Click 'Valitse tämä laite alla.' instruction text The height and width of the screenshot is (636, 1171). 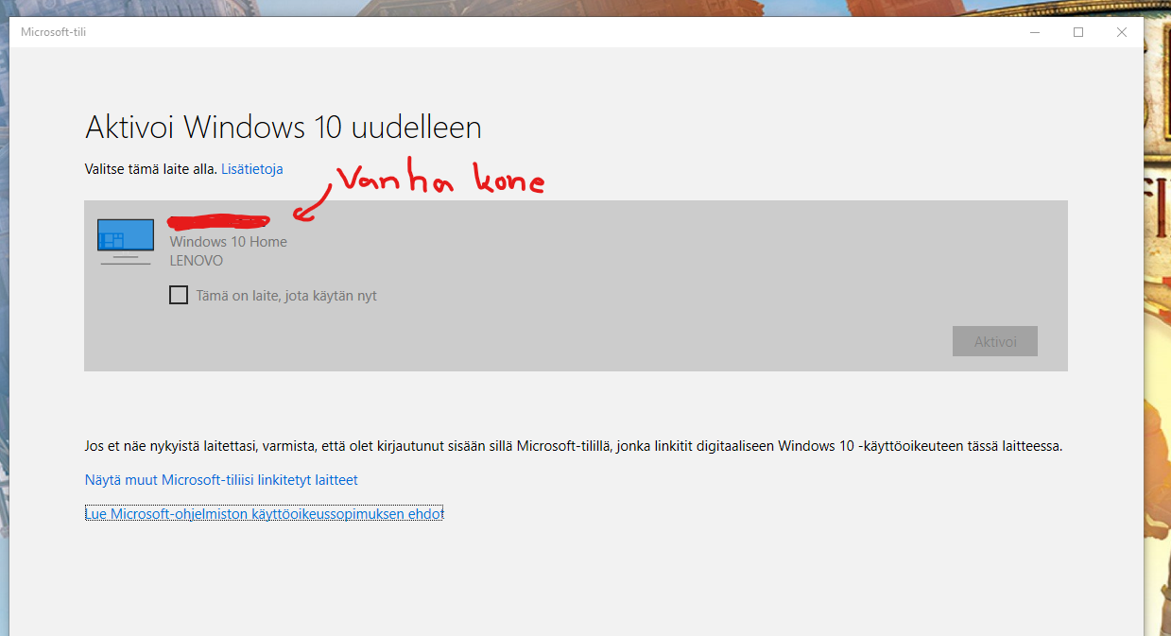click(151, 169)
